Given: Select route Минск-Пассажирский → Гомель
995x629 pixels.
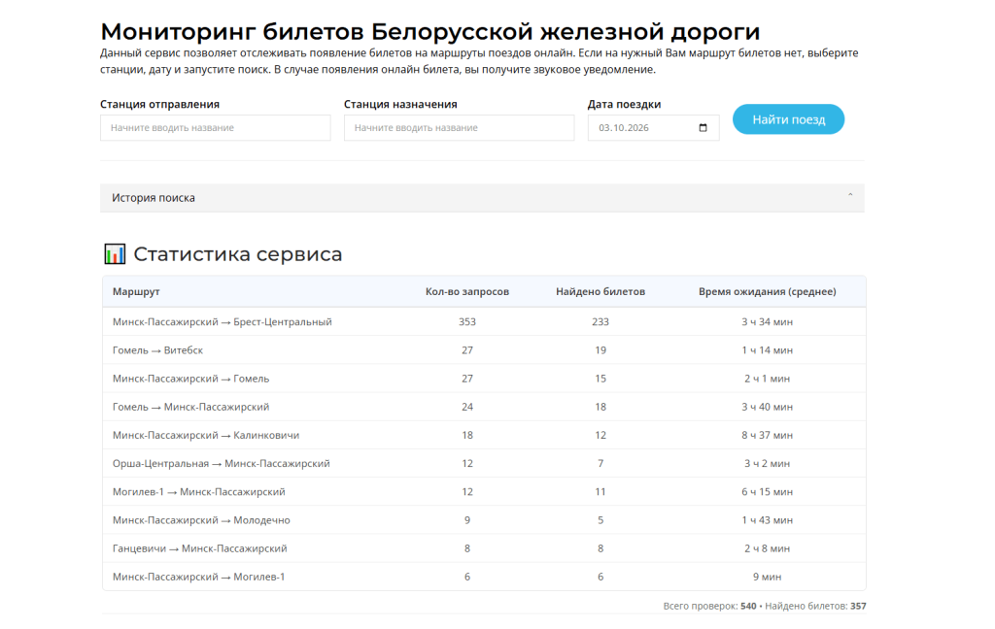Looking at the screenshot, I should pos(191,379).
